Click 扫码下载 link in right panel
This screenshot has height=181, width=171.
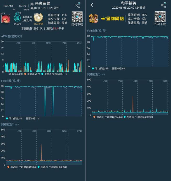(x=160, y=24)
